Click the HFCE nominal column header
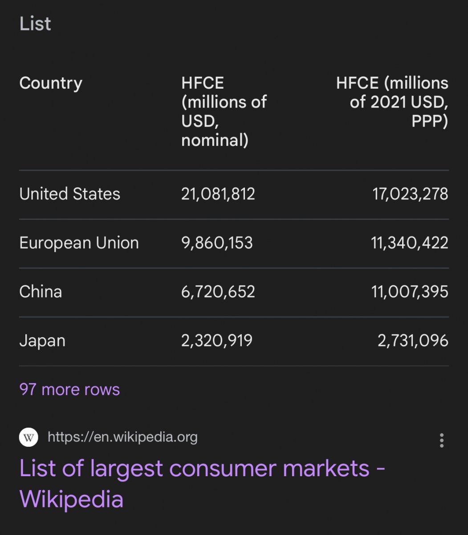The image size is (468, 535). tap(224, 111)
